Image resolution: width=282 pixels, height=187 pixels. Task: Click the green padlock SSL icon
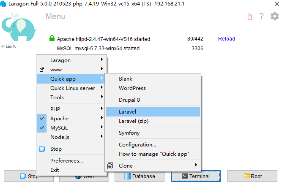pos(52,38)
